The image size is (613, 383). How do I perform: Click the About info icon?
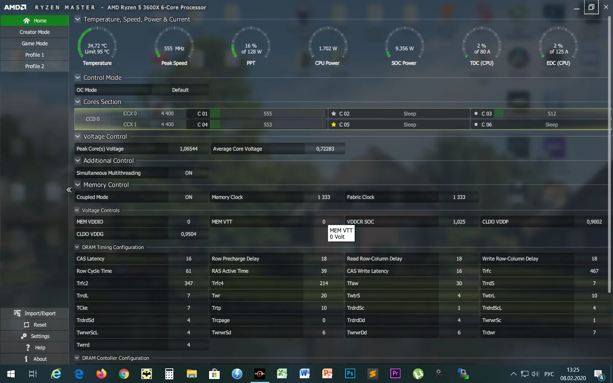26,359
